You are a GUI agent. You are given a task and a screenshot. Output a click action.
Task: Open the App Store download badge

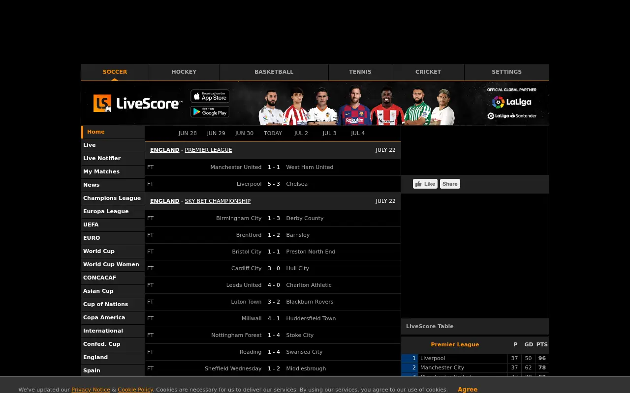pyautogui.click(x=210, y=96)
